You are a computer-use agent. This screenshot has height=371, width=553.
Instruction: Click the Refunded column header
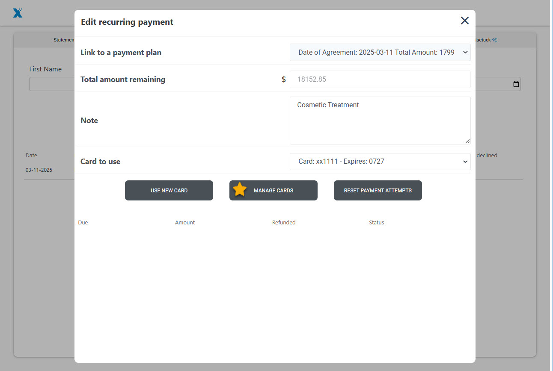(x=284, y=222)
